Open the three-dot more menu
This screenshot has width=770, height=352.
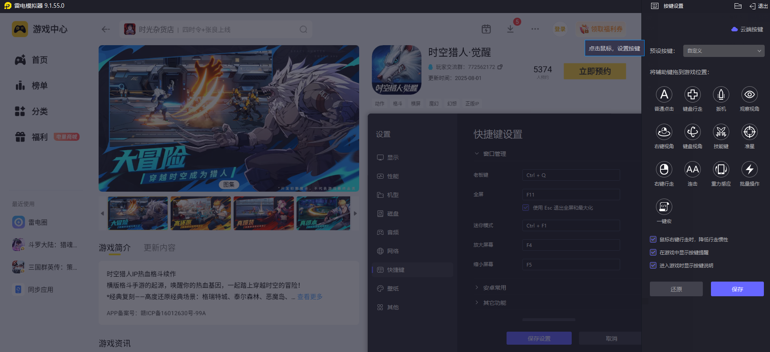tap(535, 29)
